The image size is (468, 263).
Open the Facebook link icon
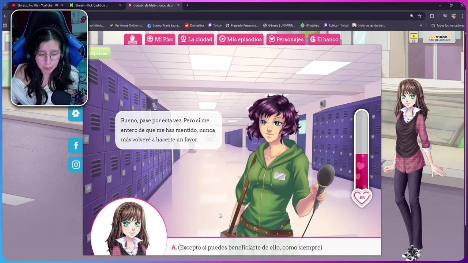tap(76, 146)
